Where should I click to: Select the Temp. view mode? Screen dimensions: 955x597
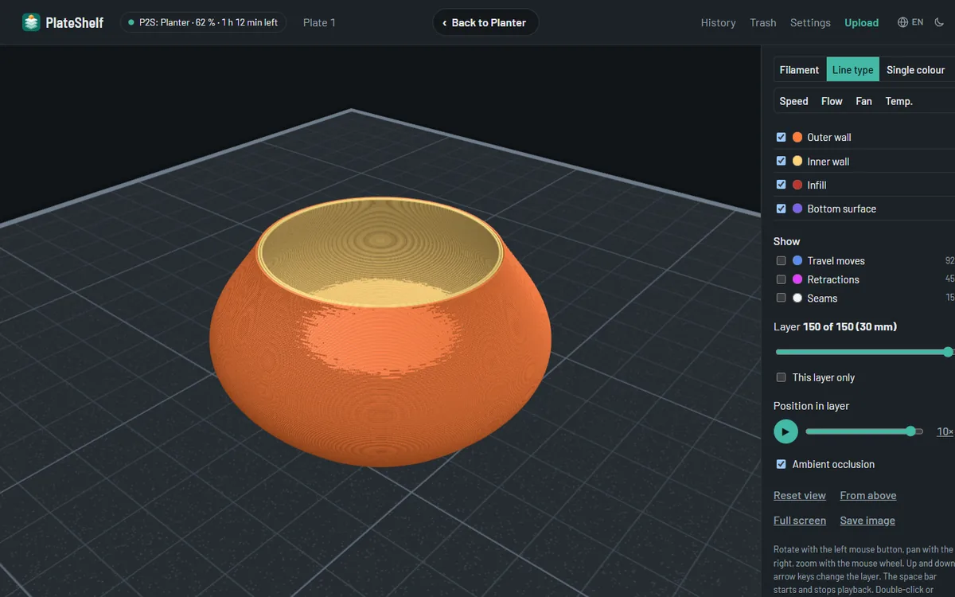tap(899, 101)
